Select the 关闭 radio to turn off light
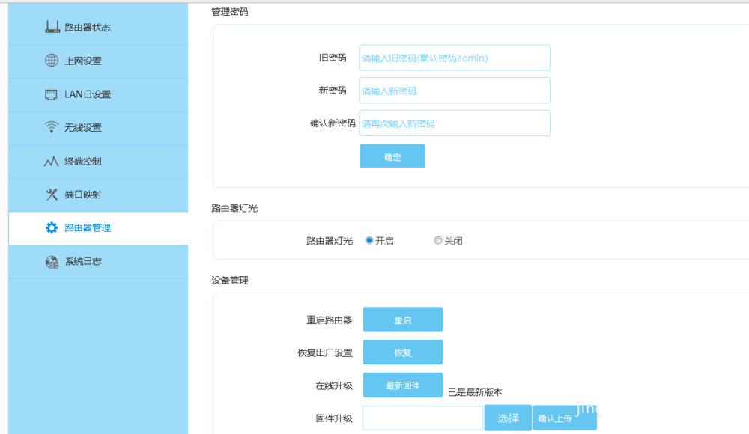749x434 pixels. coord(438,239)
